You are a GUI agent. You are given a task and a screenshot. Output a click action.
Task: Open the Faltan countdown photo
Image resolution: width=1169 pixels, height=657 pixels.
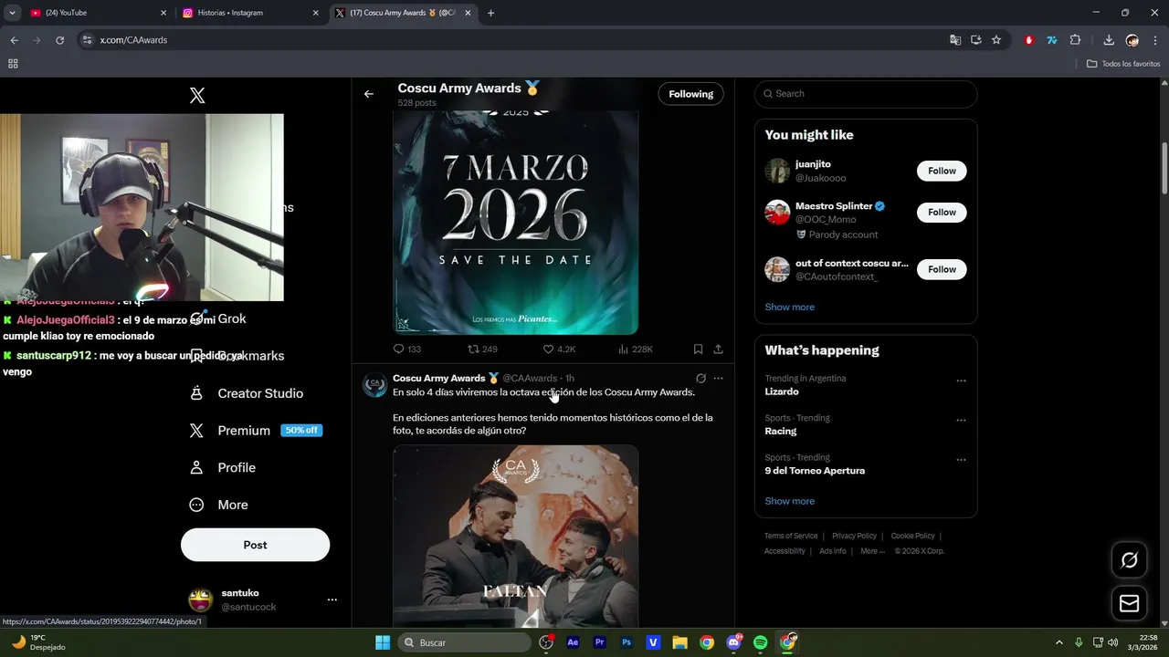coord(516,536)
